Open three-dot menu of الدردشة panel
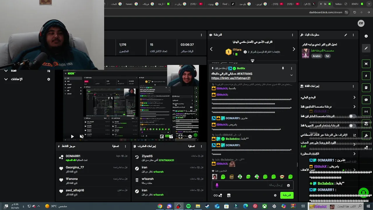Image resolution: width=373 pixels, height=210 pixels. [x=293, y=35]
